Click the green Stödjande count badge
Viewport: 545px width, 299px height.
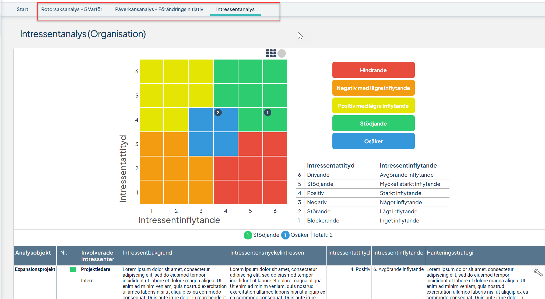[248, 235]
